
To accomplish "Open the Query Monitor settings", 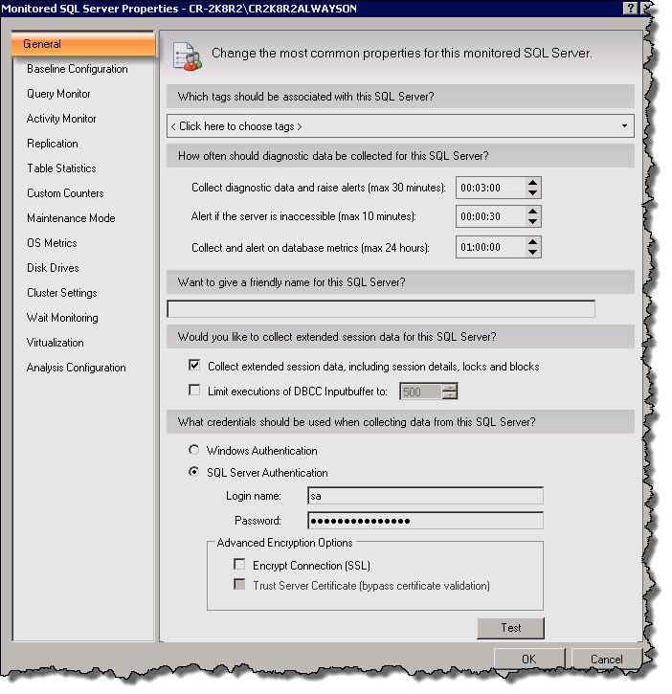I will pos(58,94).
